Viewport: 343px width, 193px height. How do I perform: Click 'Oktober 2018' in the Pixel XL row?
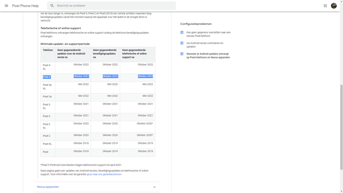(81, 143)
